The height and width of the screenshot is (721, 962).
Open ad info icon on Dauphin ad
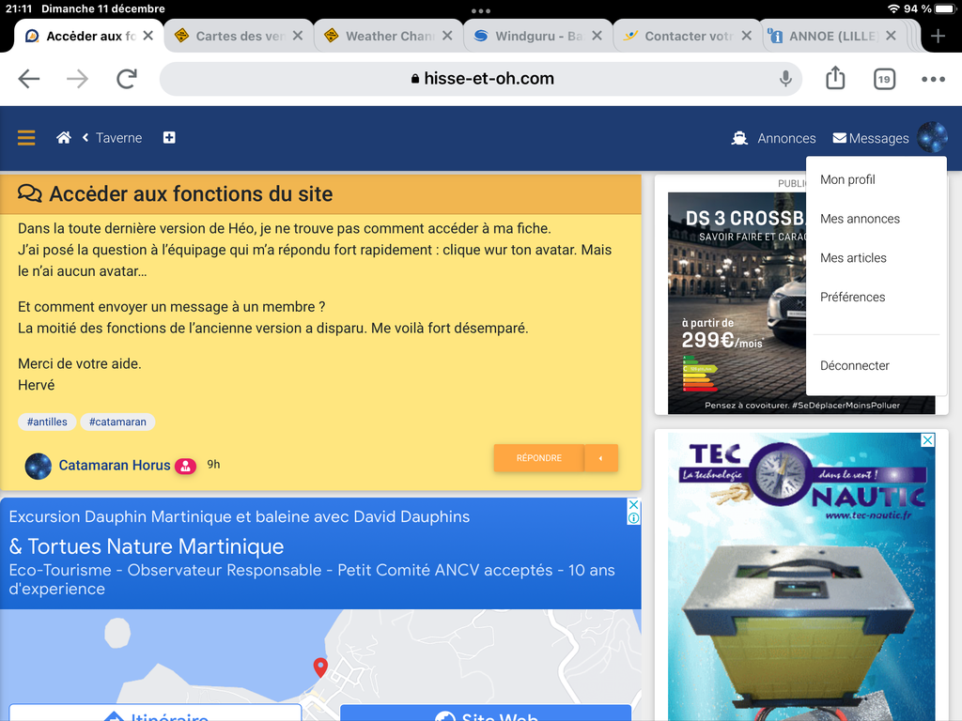click(634, 518)
